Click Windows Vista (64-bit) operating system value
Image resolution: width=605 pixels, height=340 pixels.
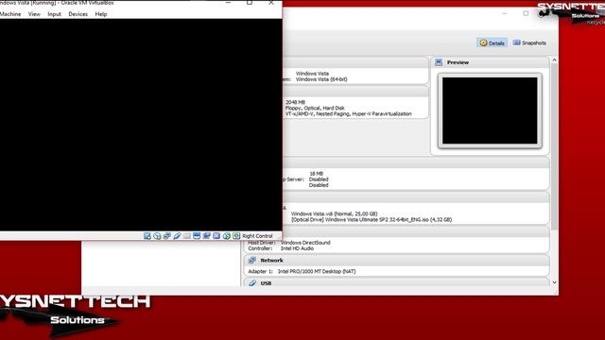pyautogui.click(x=321, y=79)
